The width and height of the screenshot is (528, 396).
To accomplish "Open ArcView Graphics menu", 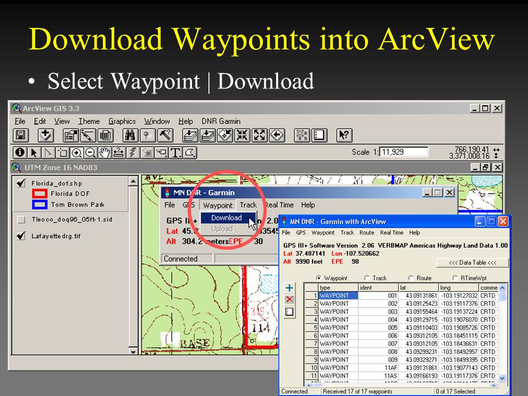I will pyautogui.click(x=122, y=121).
